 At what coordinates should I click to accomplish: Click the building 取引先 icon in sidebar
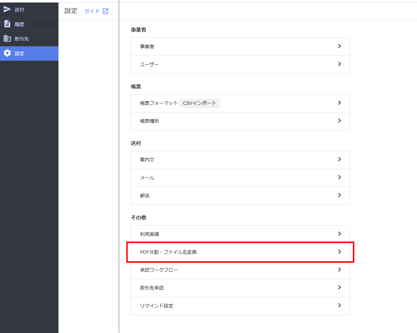click(x=7, y=39)
